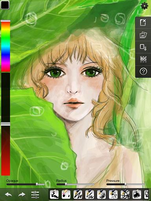This screenshot has height=201, width=151.
Task: Select the criss-cross lines brush
Action: [125, 194]
